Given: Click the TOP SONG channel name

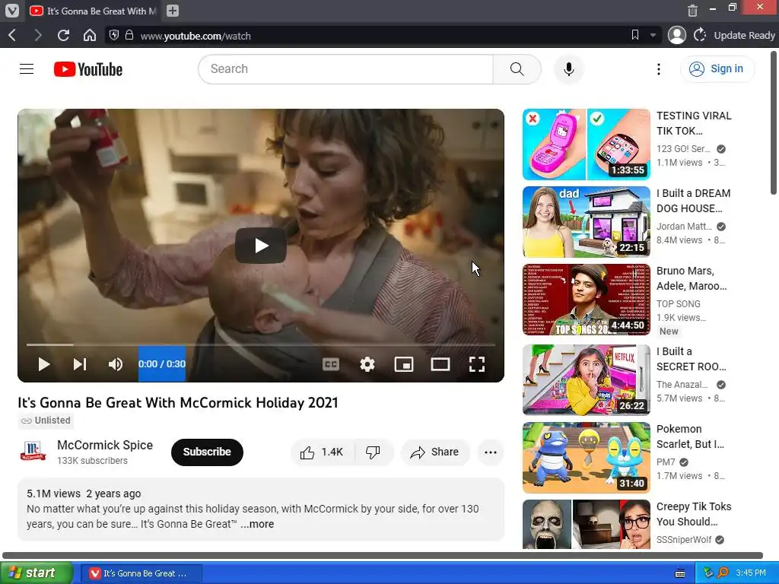Looking at the screenshot, I should pos(678,303).
